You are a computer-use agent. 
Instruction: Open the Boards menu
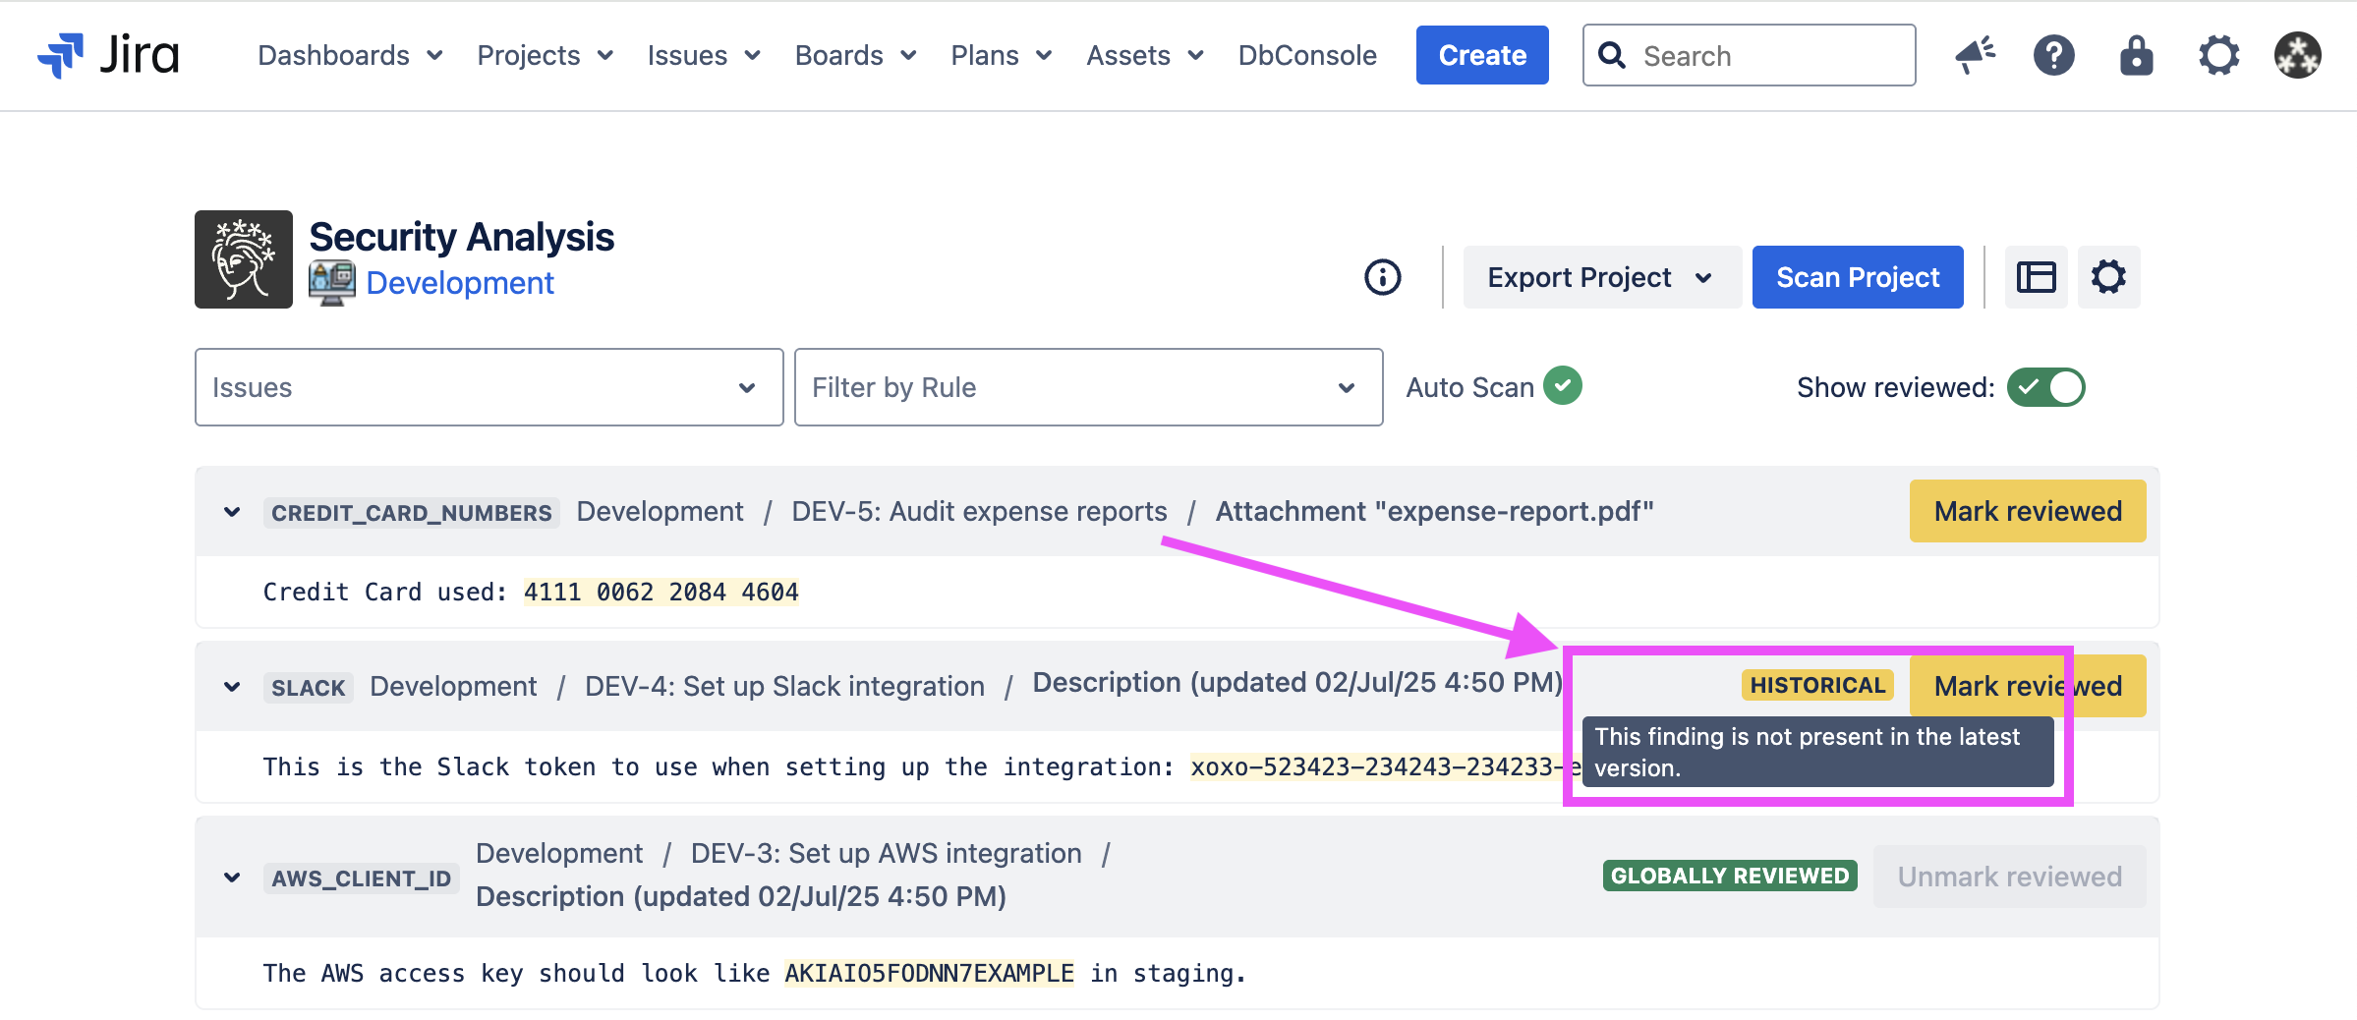pyautogui.click(x=855, y=55)
